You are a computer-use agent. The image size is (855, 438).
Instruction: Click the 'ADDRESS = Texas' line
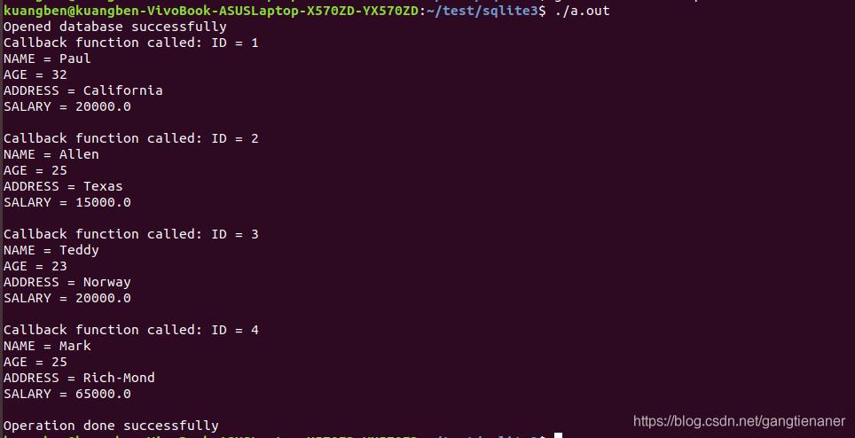63,186
